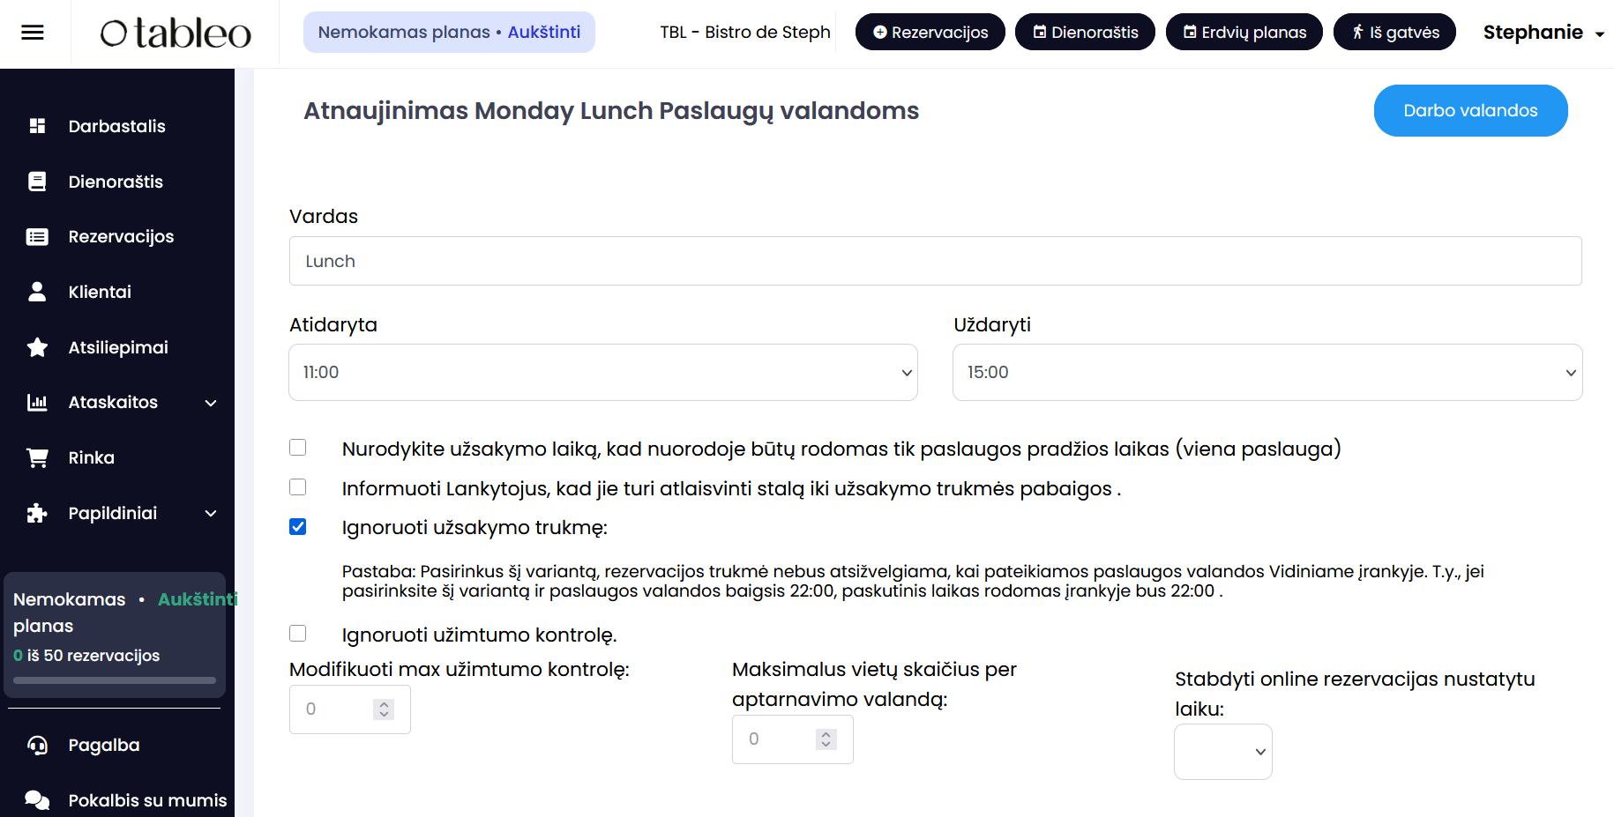The height and width of the screenshot is (817, 1614).
Task: Toggle the Informuoti Lankytojus checkbox
Action: coord(298,487)
